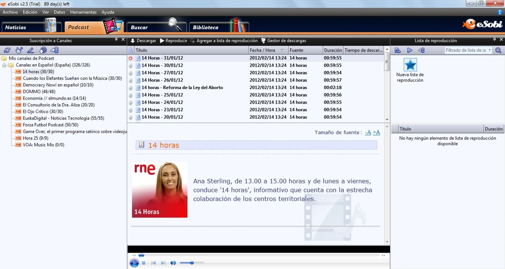Switch to the Noticias tab
505x269 pixels.
(32, 27)
